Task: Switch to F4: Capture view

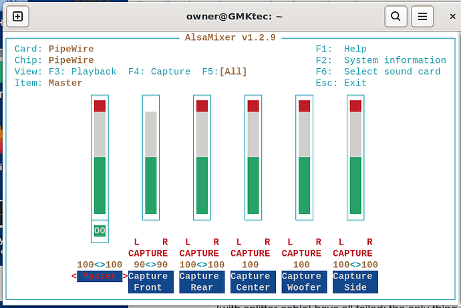Action: 160,71
